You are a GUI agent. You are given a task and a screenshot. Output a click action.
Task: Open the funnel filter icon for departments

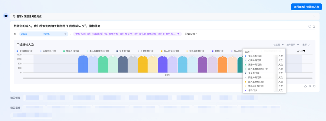[178, 34]
